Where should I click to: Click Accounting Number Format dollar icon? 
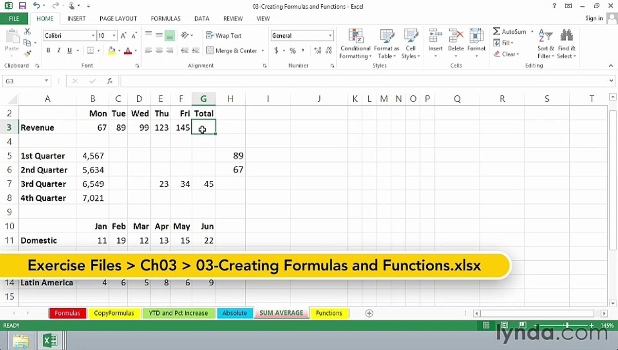(276, 51)
